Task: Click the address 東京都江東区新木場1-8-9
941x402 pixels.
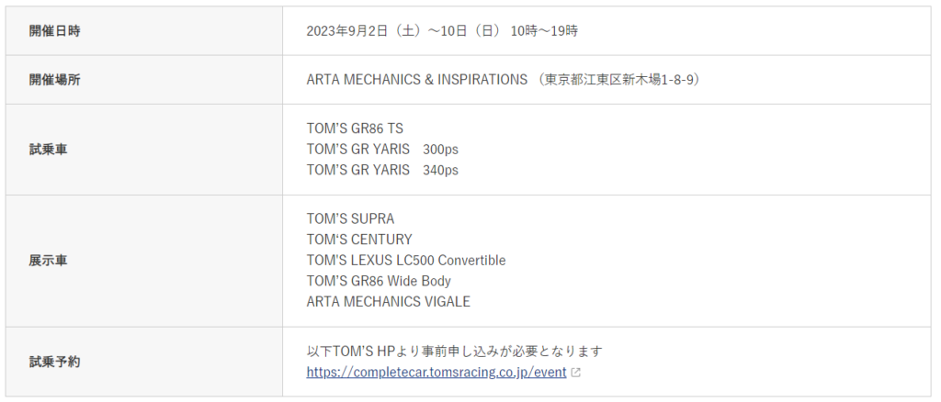Action: click(x=618, y=80)
